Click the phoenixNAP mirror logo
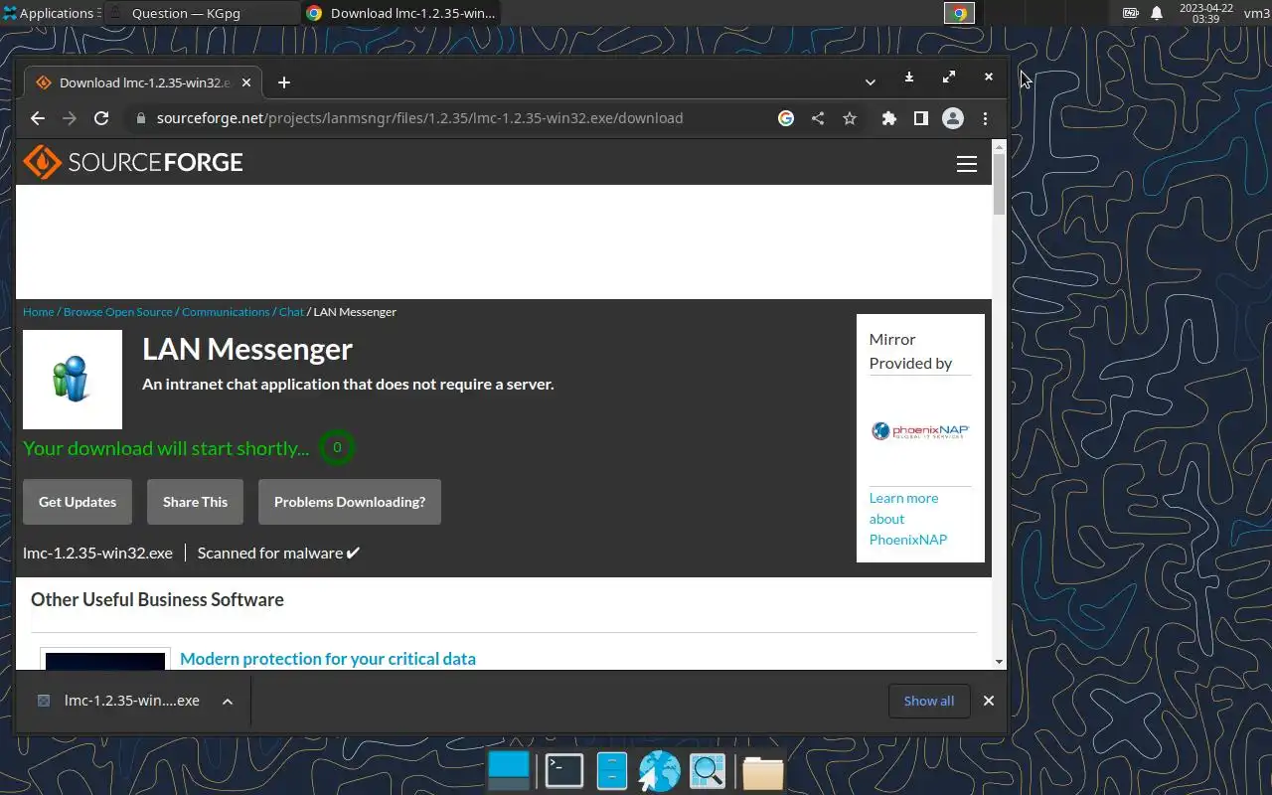1272x795 pixels. coord(920,431)
